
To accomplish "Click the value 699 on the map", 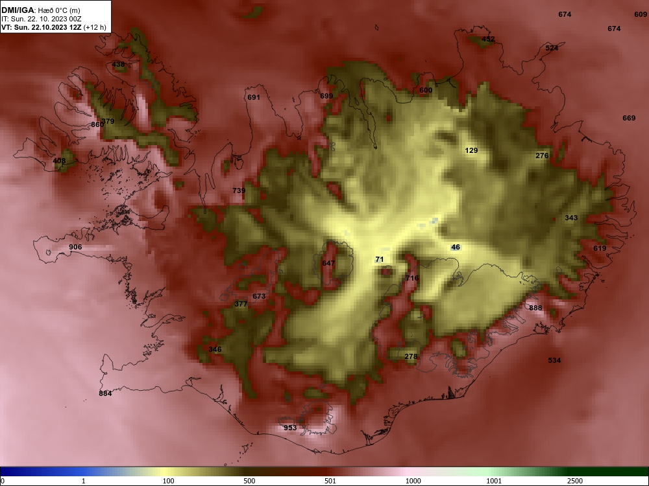I will 326,97.
